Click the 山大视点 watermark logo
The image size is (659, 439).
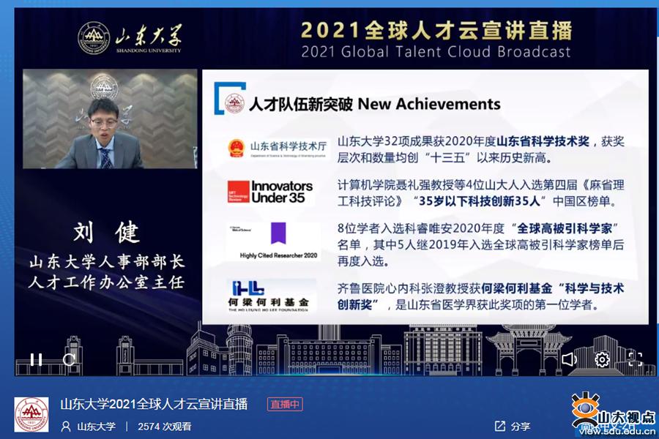611,416
